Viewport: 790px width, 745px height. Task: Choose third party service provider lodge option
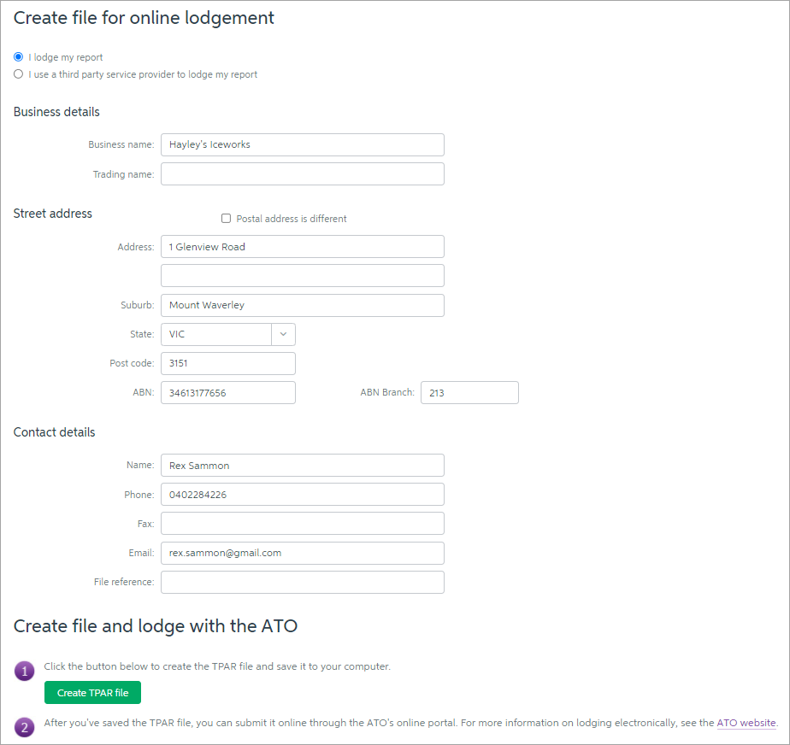pyautogui.click(x=19, y=74)
